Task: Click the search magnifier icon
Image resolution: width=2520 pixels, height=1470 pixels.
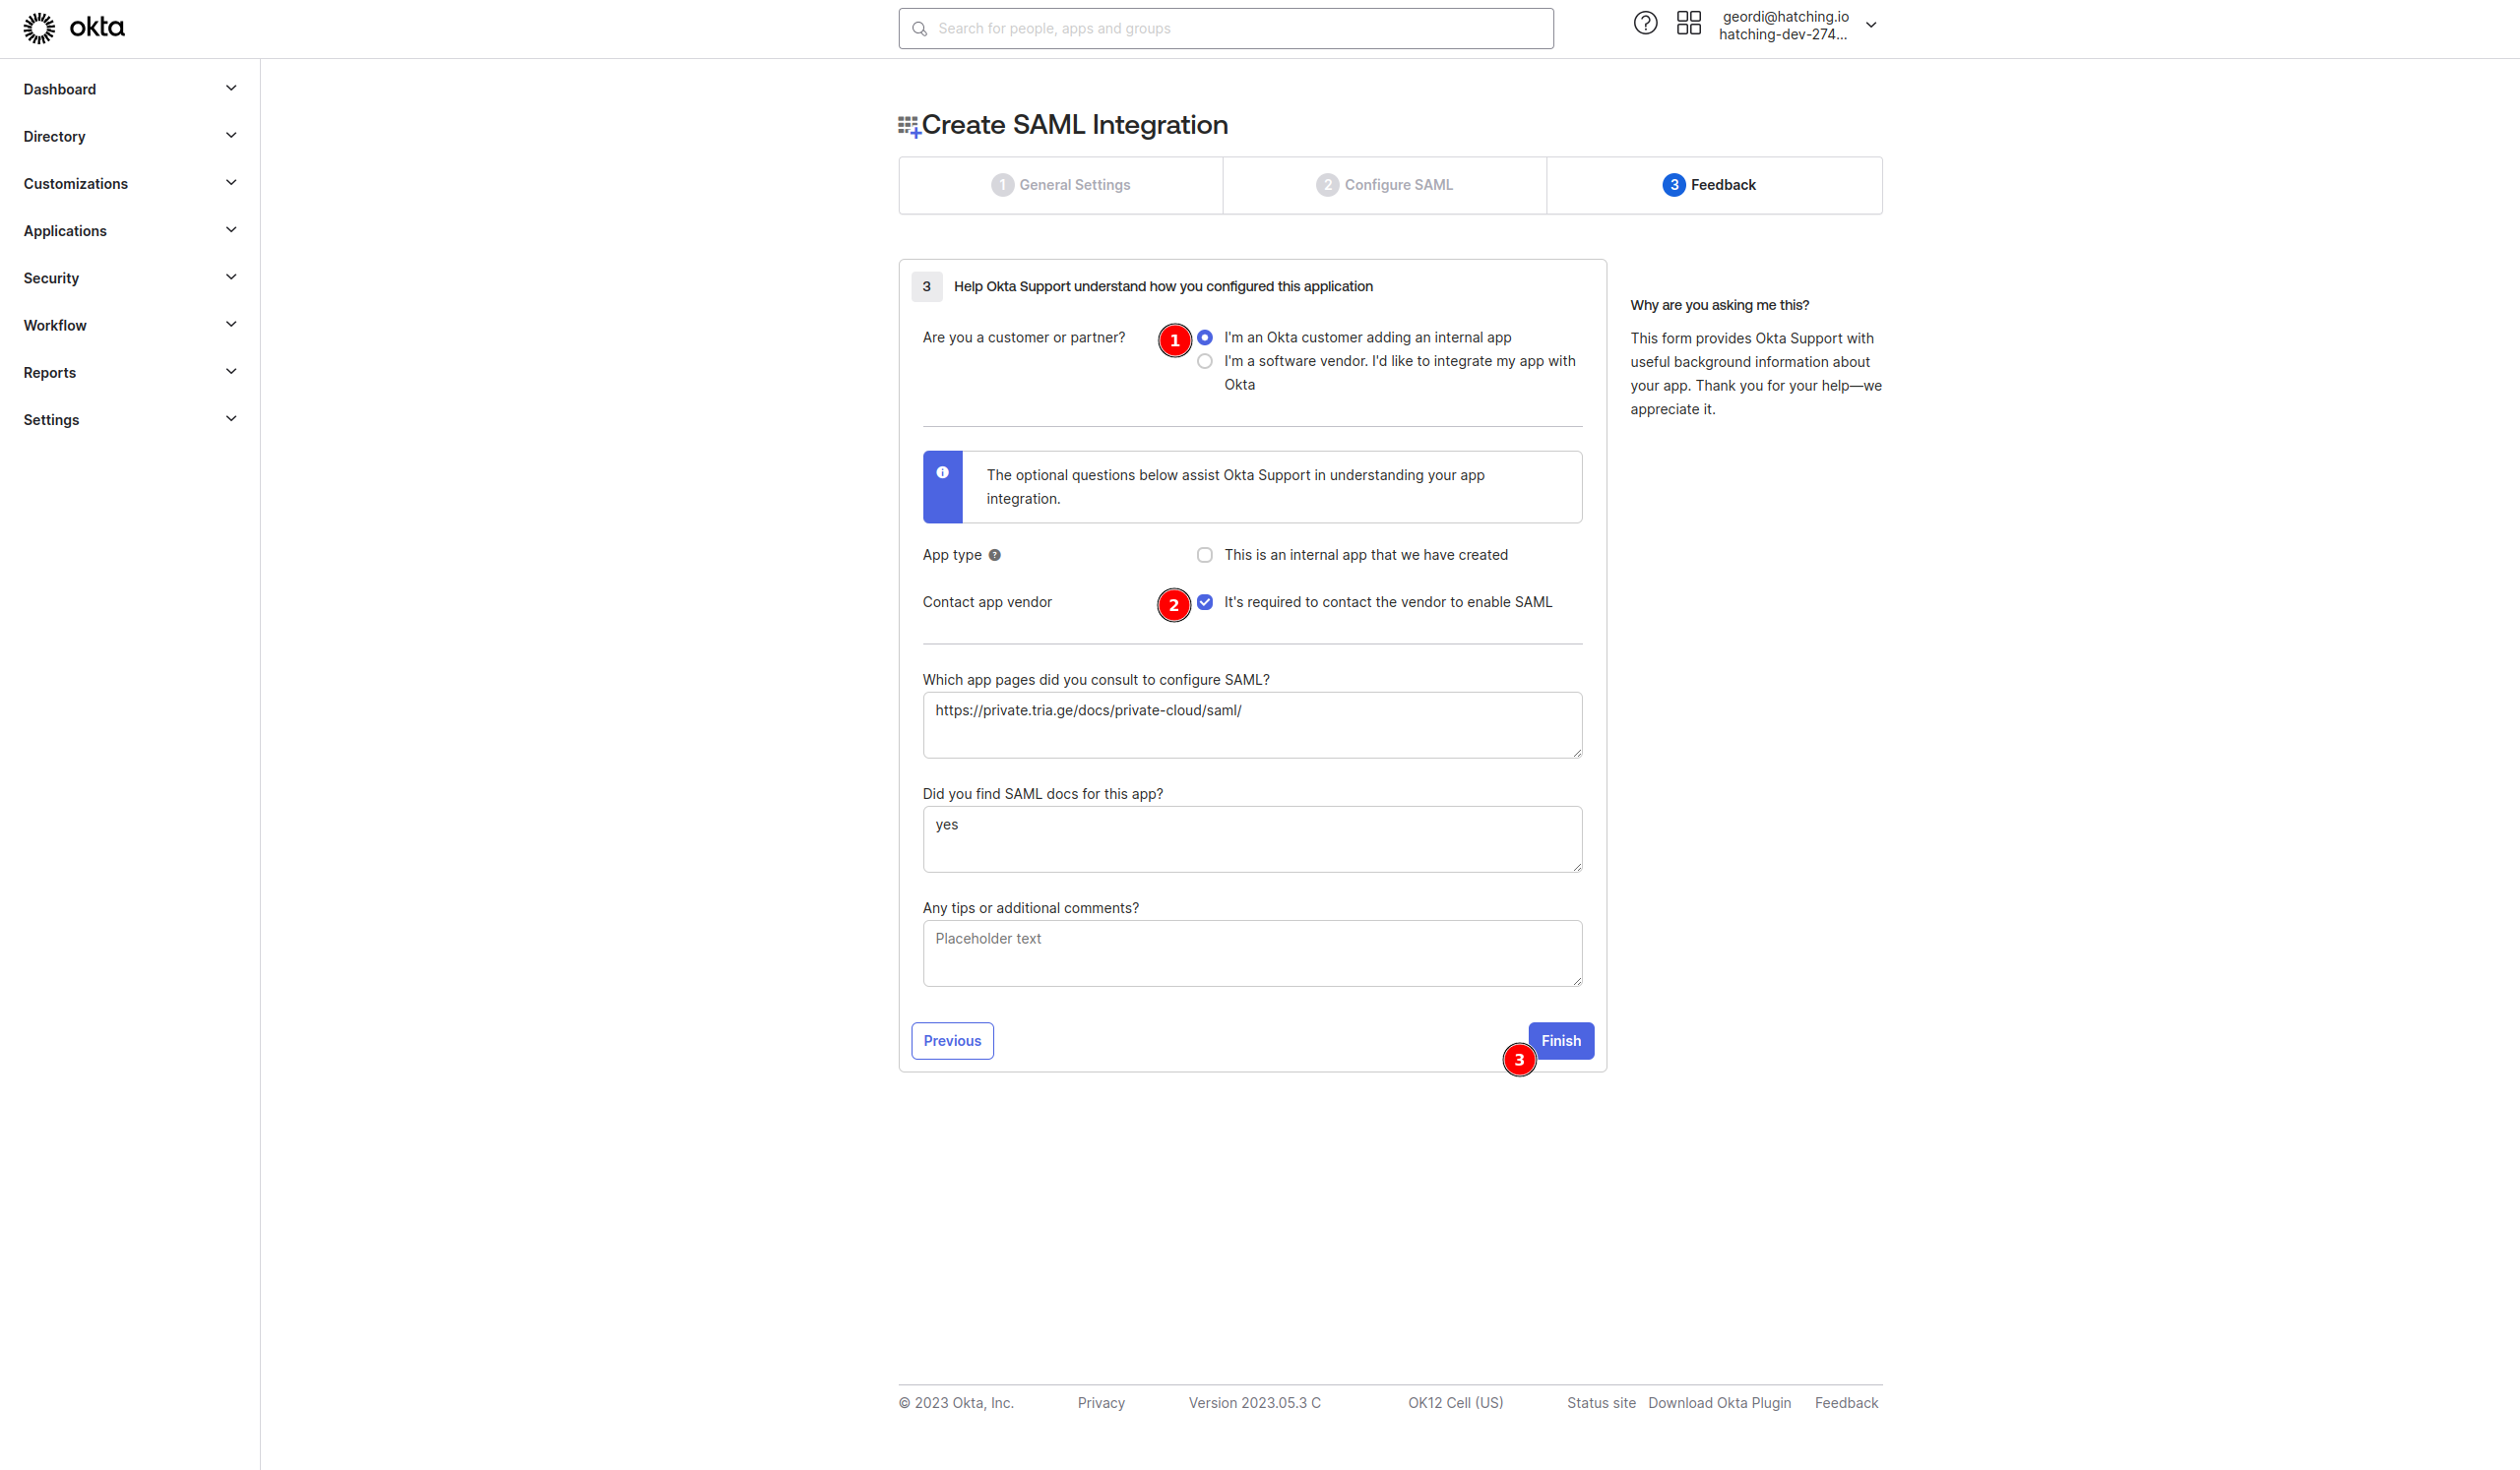Action: (x=919, y=29)
